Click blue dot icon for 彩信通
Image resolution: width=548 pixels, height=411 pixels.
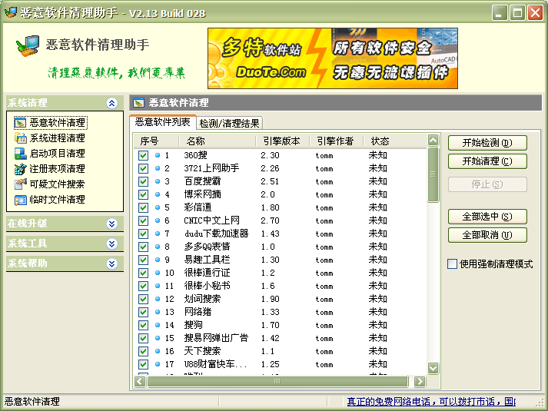pyautogui.click(x=158, y=207)
